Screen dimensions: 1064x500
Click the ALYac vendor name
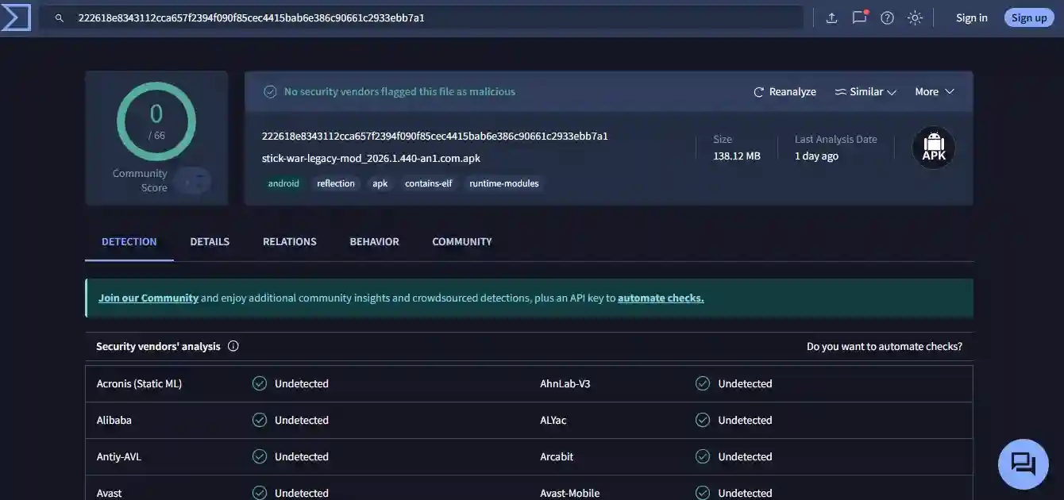553,420
